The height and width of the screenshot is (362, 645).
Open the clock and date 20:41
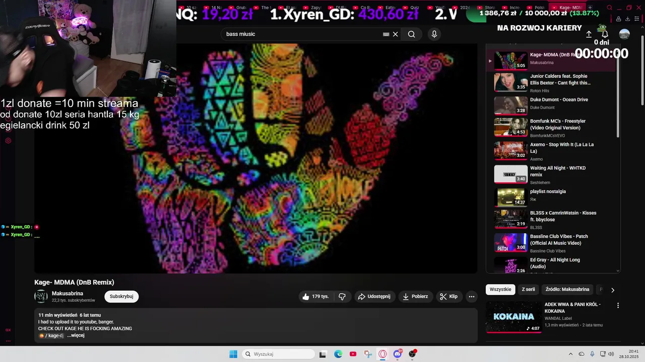click(629, 354)
